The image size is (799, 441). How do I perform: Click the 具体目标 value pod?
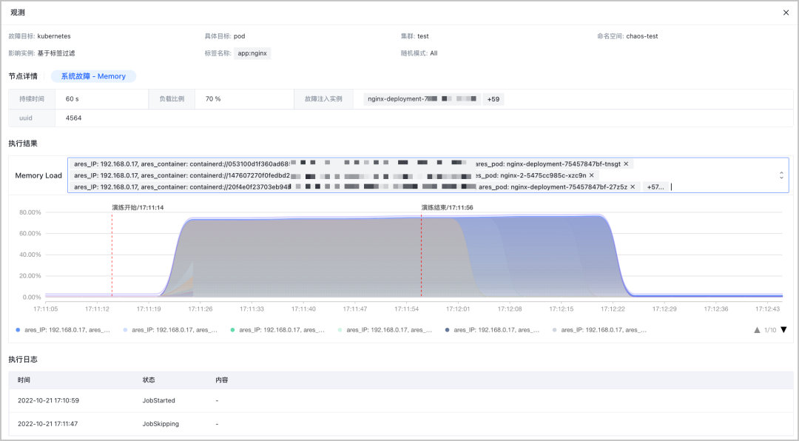pyautogui.click(x=240, y=36)
